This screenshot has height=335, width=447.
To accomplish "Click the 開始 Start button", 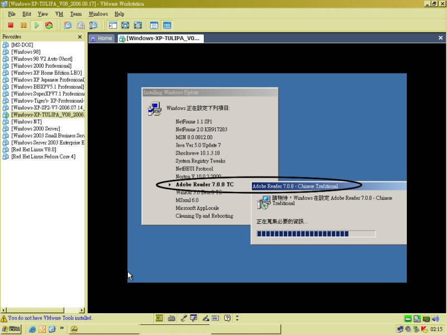I will (x=11, y=329).
